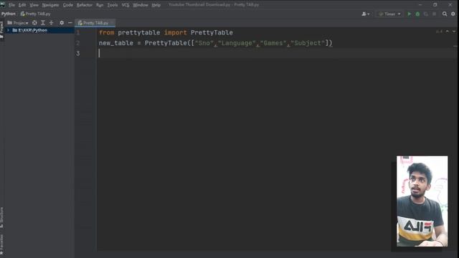Open the File menu
459x258 pixels.
(11, 5)
